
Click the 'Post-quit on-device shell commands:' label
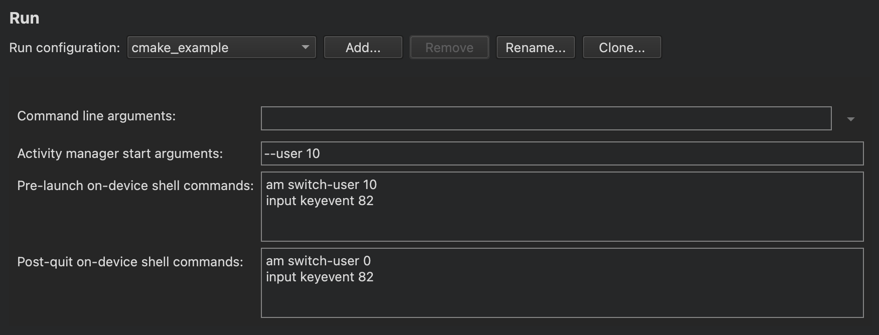click(x=130, y=262)
